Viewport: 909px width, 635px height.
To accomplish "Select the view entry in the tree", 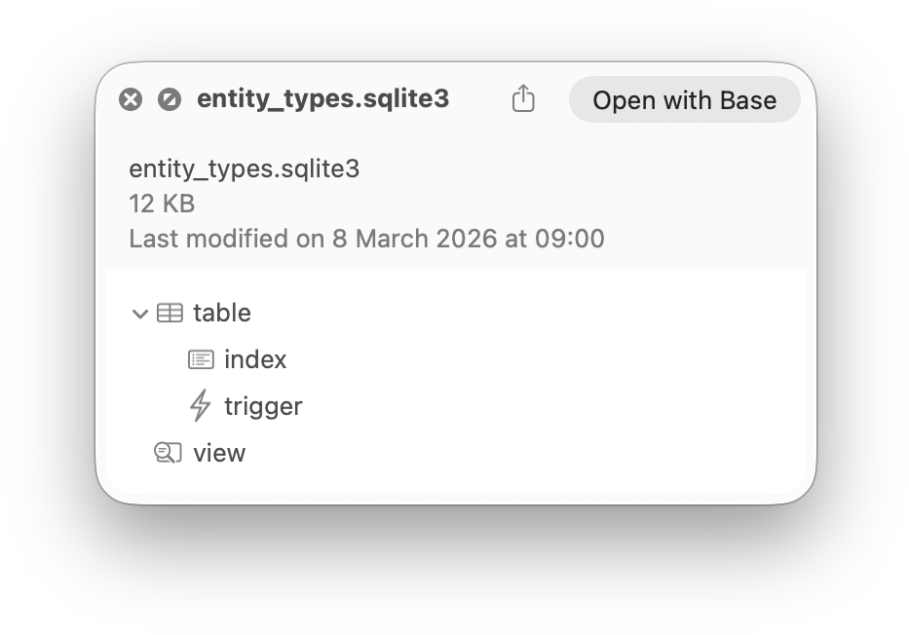I will [x=219, y=452].
